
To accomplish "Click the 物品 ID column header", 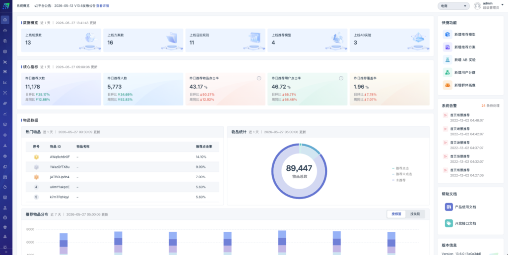I will [x=56, y=147].
